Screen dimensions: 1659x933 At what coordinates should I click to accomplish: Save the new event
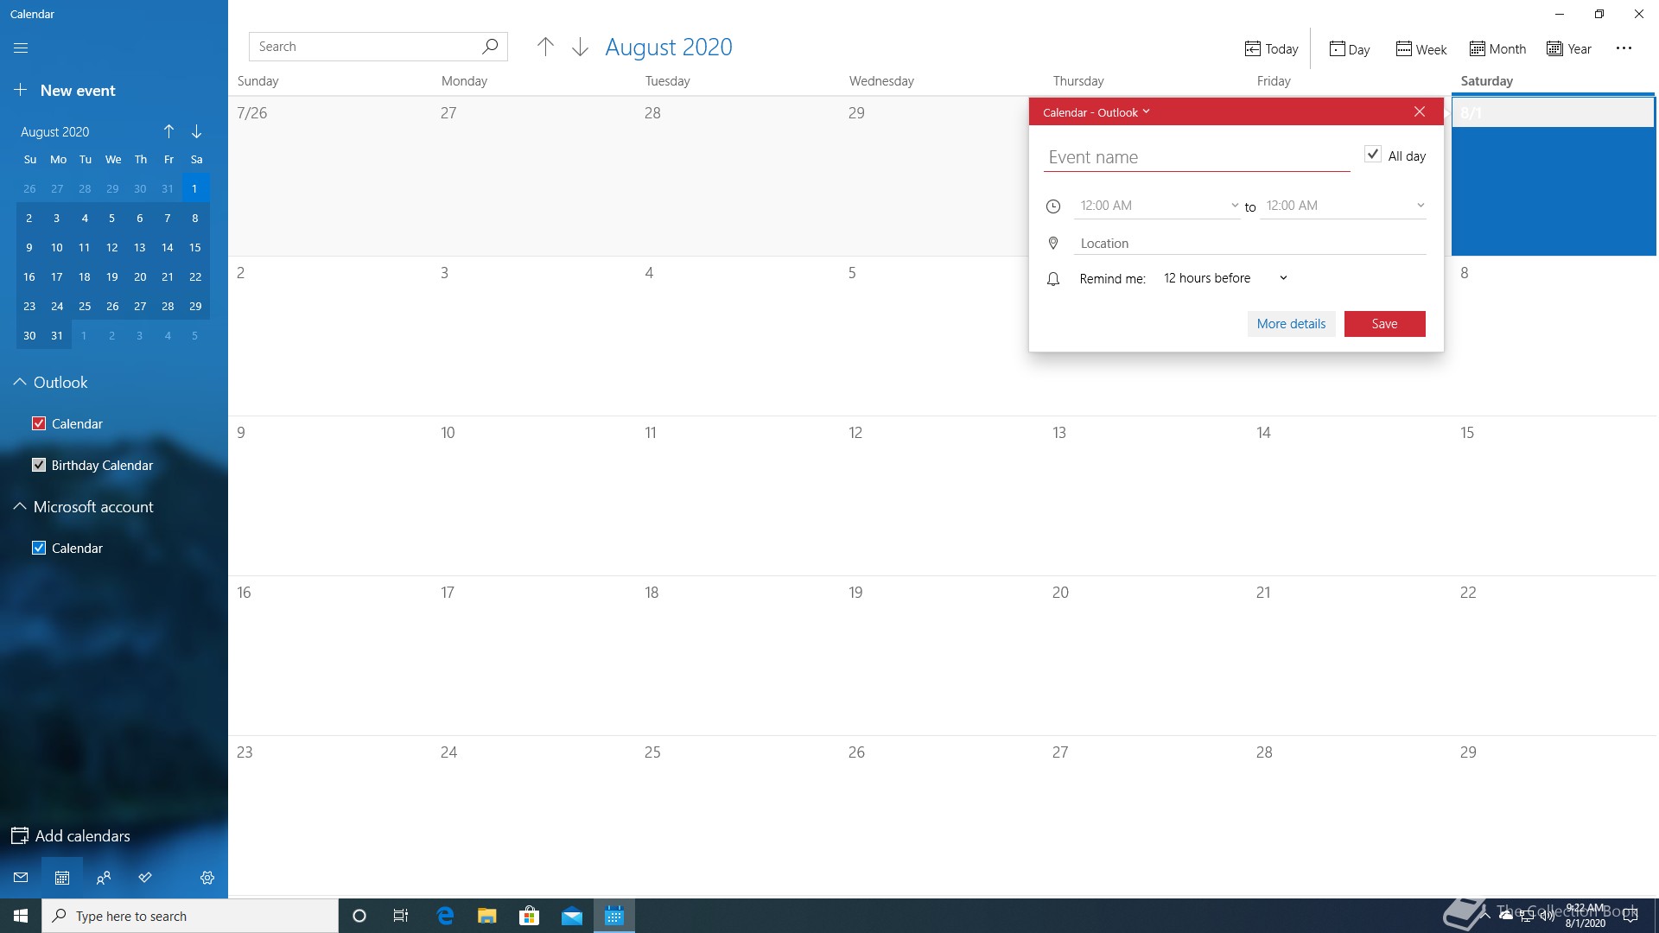click(1384, 324)
